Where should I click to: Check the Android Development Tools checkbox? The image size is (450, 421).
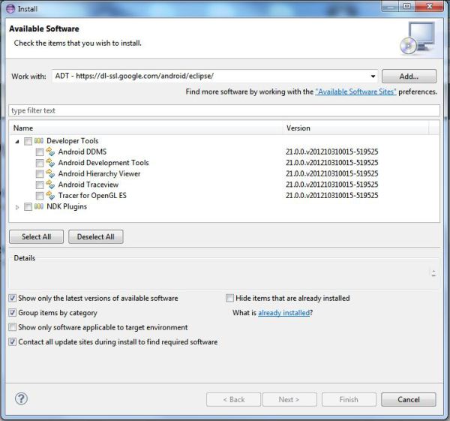pyautogui.click(x=40, y=163)
